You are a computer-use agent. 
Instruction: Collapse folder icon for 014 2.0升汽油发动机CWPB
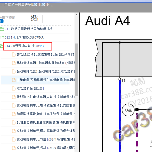(x=1, y=46)
